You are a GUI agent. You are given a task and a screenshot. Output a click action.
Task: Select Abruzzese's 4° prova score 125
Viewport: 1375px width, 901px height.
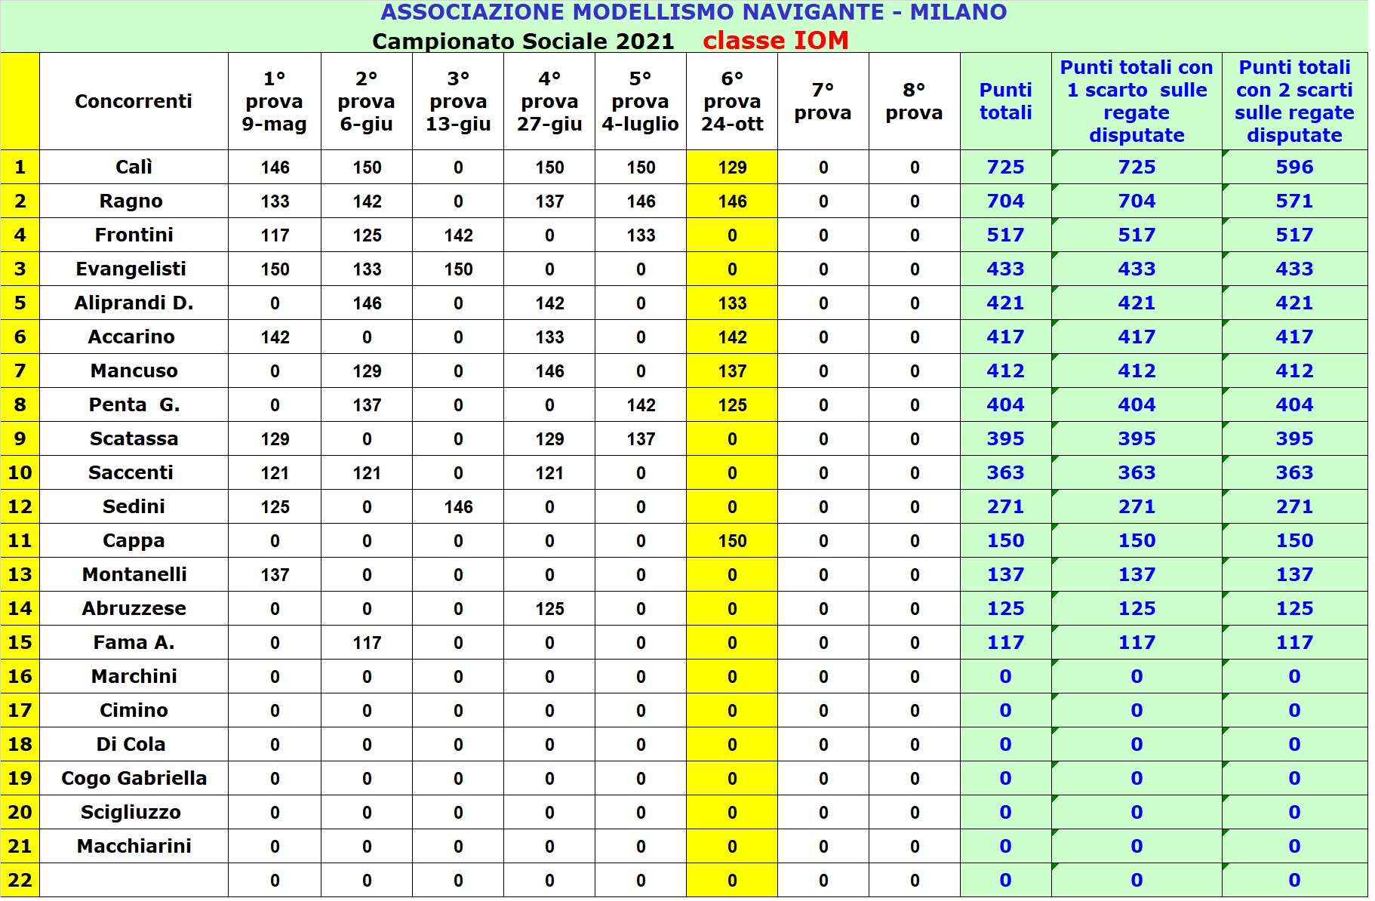(549, 609)
